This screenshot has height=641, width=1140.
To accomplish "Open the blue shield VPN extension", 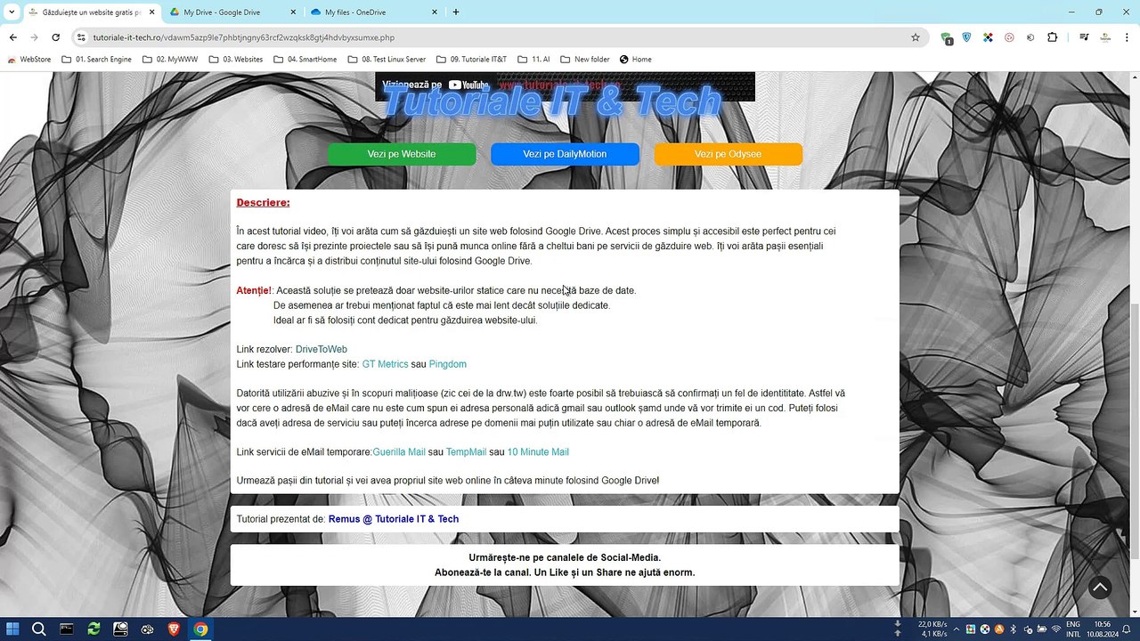I will pyautogui.click(x=966, y=37).
